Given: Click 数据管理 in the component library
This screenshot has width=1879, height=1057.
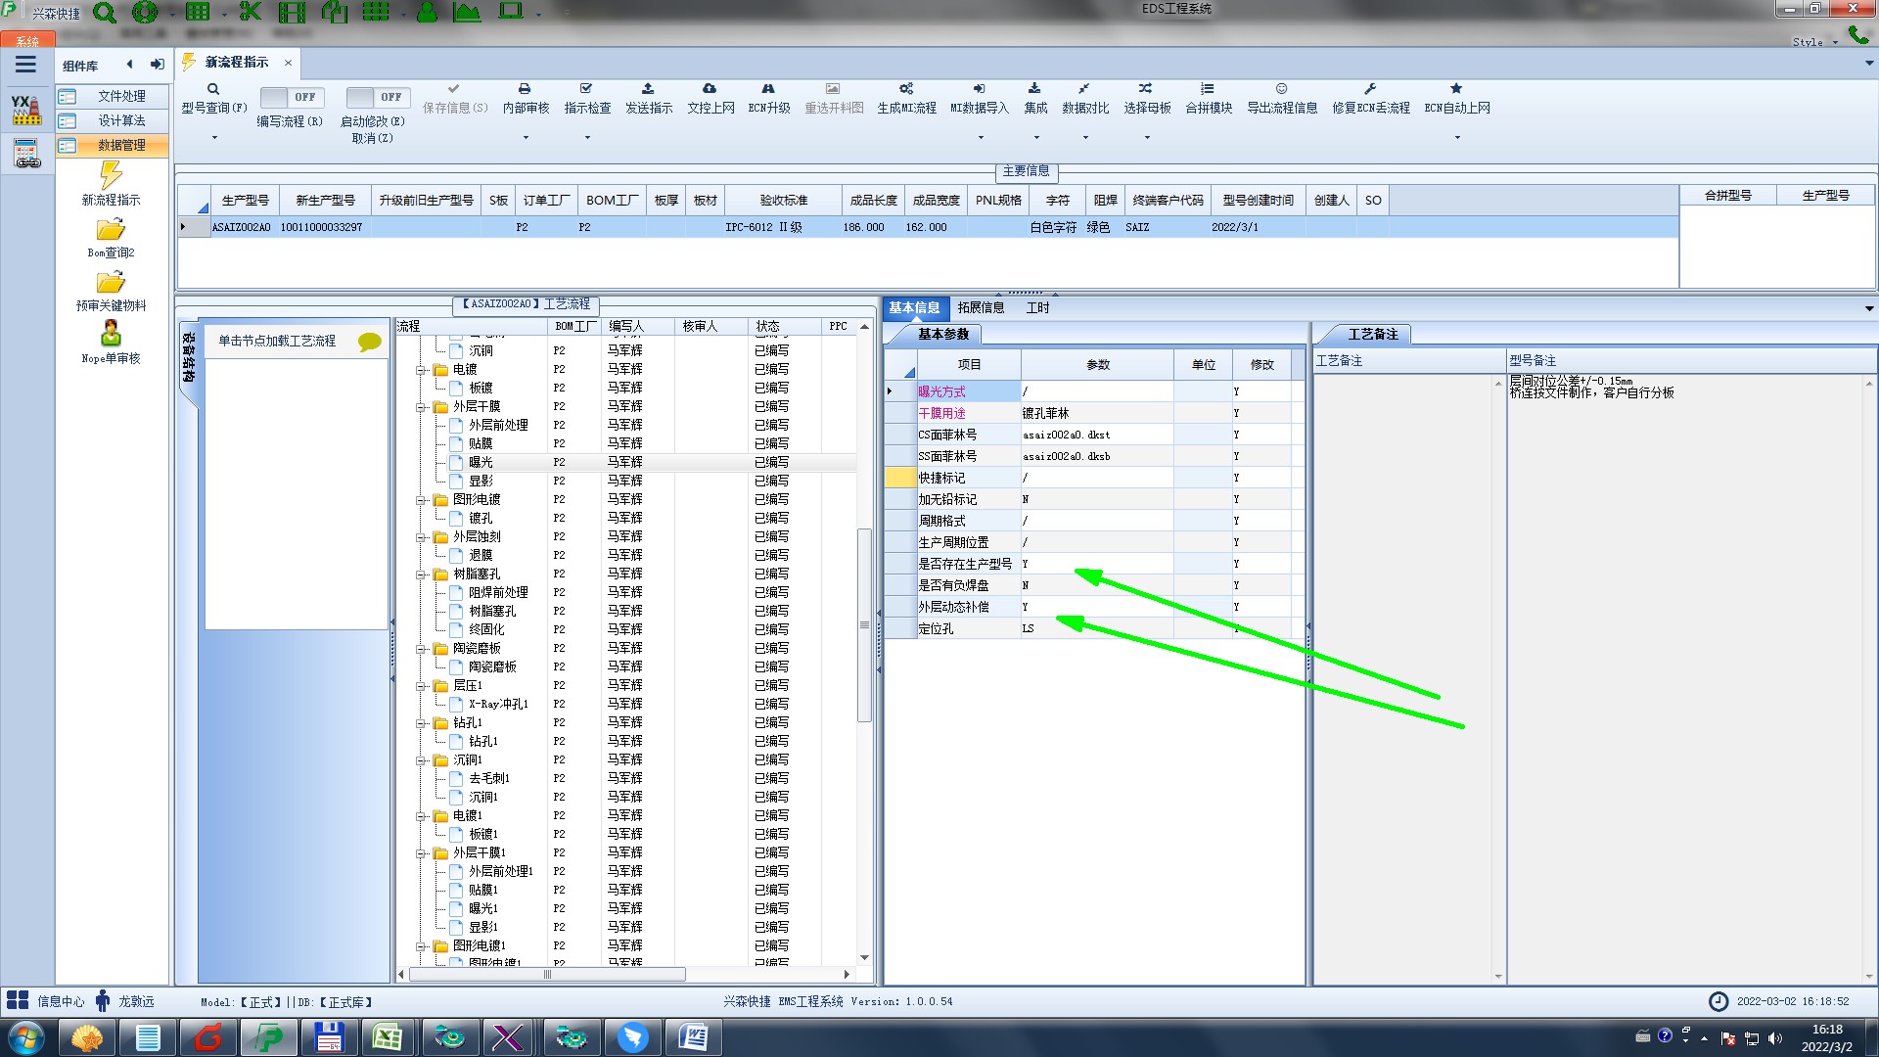Looking at the screenshot, I should click(120, 145).
